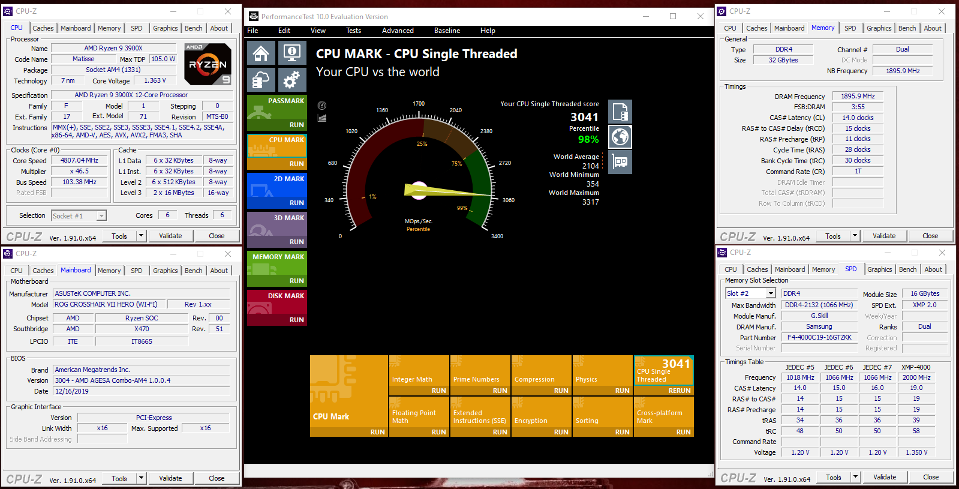Switch to the small gauge view icon
This screenshot has height=489, width=959.
(322, 106)
